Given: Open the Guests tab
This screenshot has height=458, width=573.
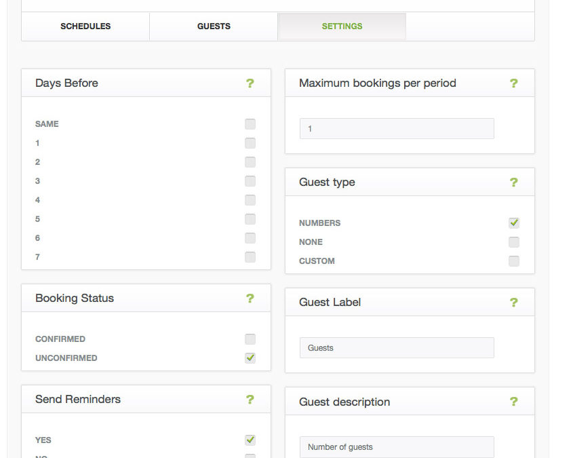Looking at the screenshot, I should click(x=214, y=26).
